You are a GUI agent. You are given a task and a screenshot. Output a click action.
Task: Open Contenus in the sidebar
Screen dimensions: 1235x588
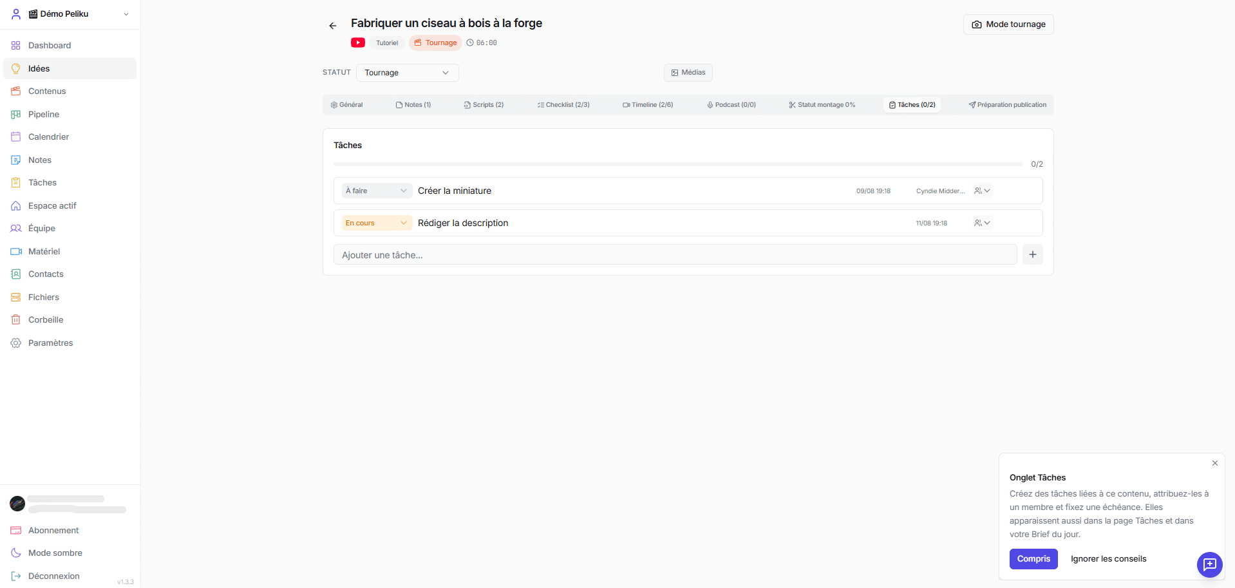(70, 91)
